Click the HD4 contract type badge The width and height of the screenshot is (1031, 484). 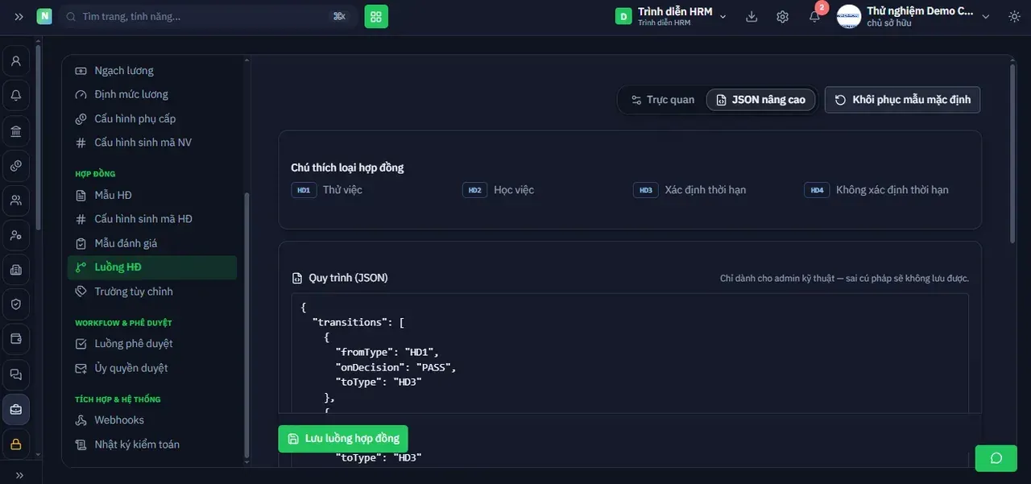coord(817,190)
